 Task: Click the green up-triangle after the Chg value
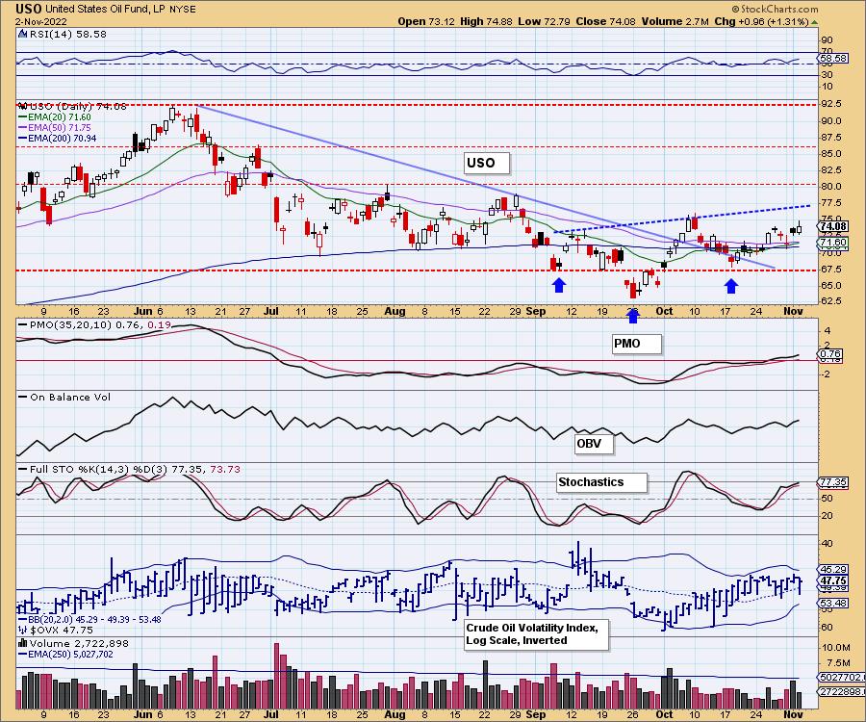click(x=815, y=22)
